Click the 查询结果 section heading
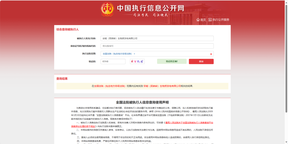The image size is (288, 144). pyautogui.click(x=62, y=79)
